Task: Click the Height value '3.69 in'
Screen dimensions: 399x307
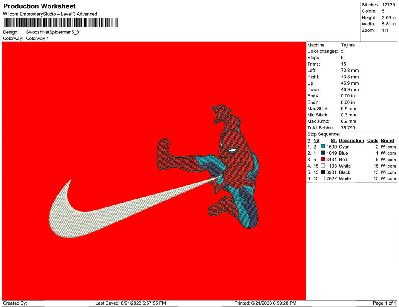Action: [x=389, y=18]
